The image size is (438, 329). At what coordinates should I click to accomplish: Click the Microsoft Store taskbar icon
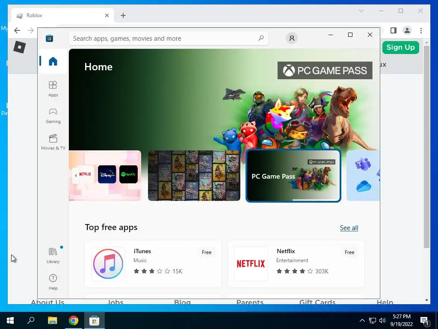tap(95, 320)
